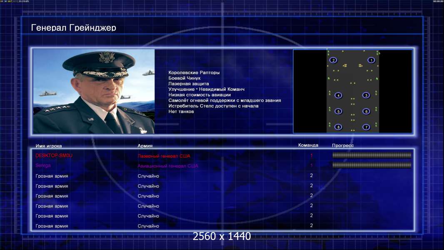Viewport: 444px width, 250px height.
Task: Select start position 4 marker on map
Action: [338, 95]
